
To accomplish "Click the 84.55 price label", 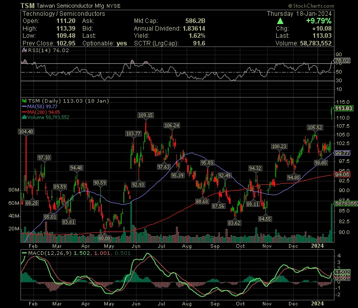I will click(265, 219).
